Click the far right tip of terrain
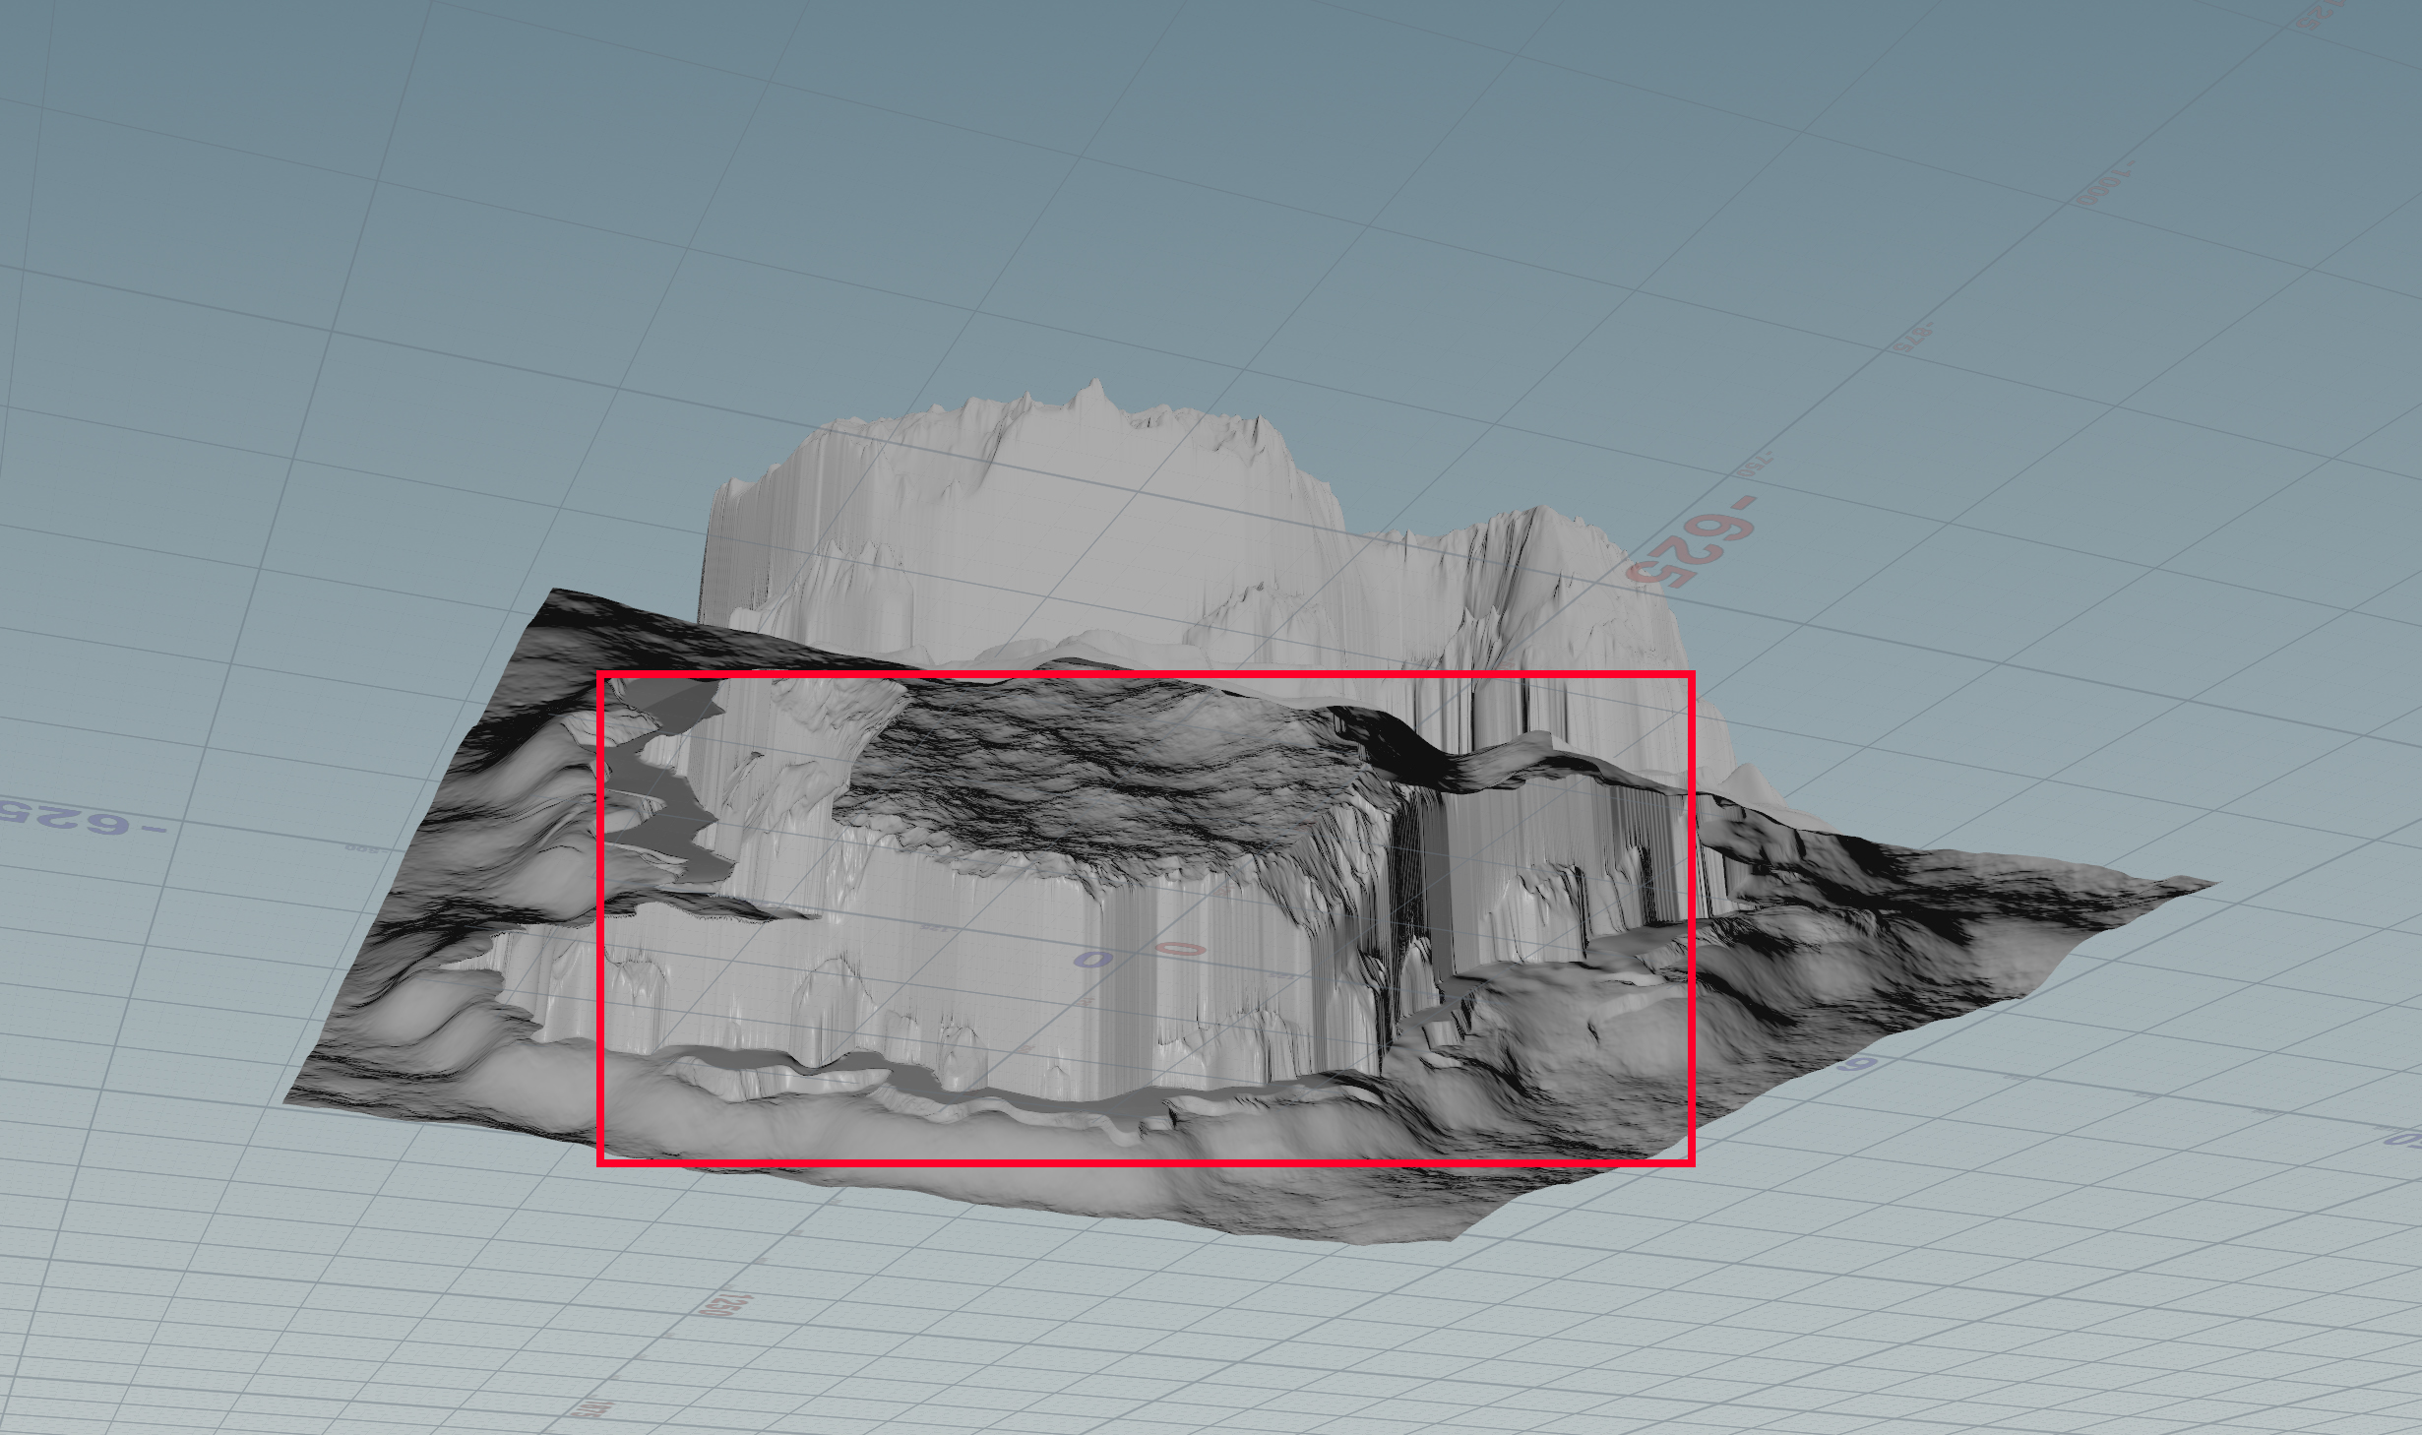 2214,883
